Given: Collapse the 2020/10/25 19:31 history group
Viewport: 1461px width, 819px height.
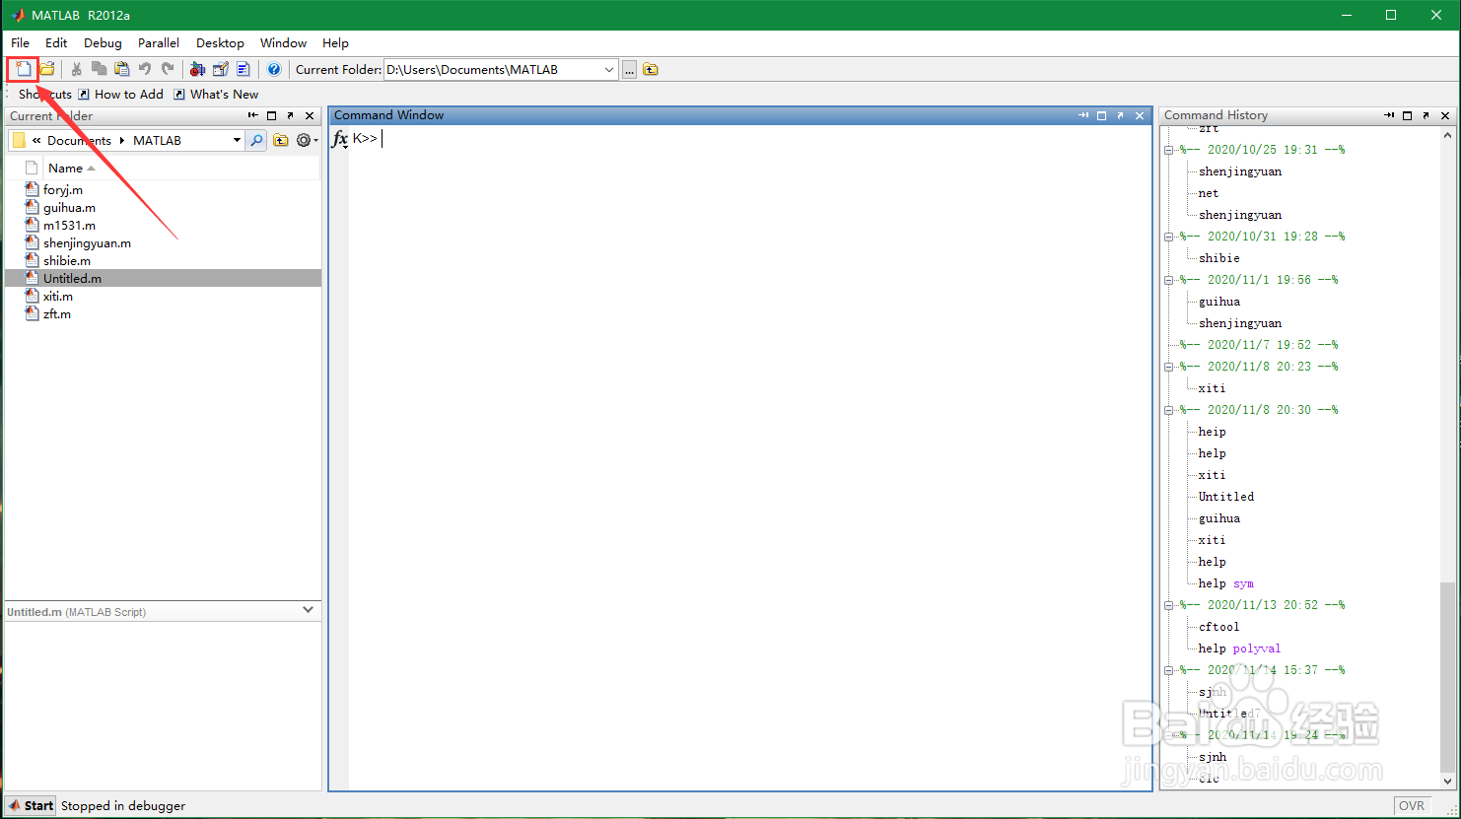Looking at the screenshot, I should tap(1169, 150).
